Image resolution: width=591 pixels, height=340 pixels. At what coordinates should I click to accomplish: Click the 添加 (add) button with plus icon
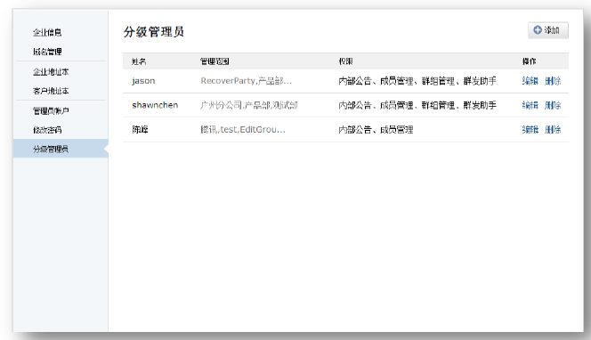[547, 30]
